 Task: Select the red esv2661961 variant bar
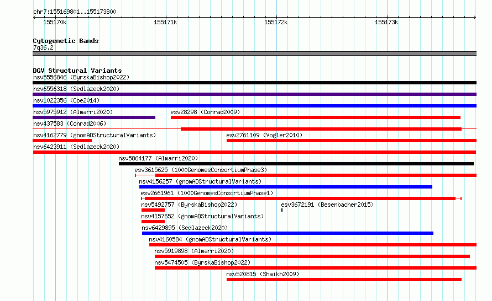tap(300, 198)
